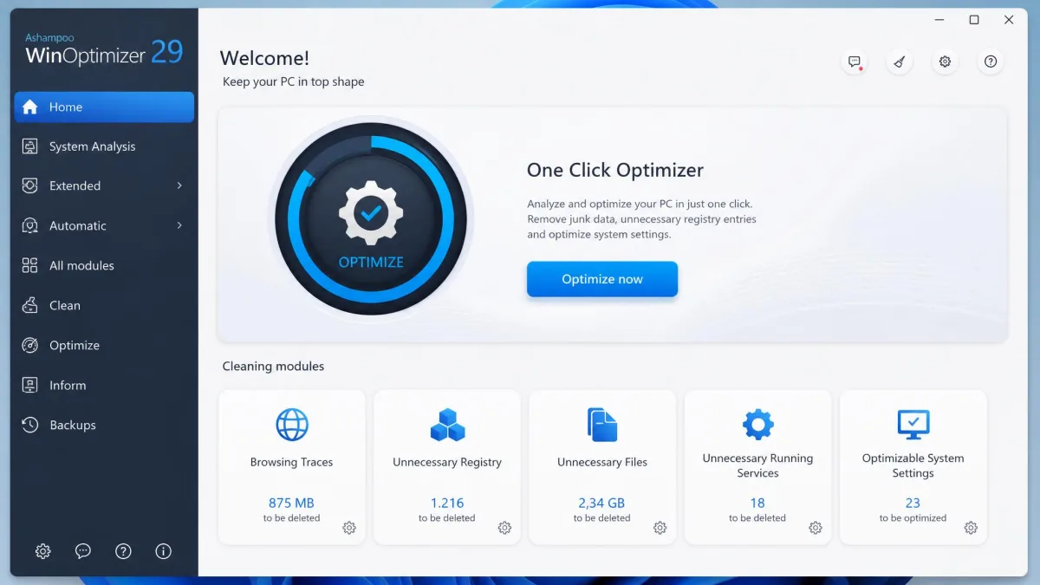Open the Unnecessary Registry module card
The width and height of the screenshot is (1040, 585).
pos(447,467)
